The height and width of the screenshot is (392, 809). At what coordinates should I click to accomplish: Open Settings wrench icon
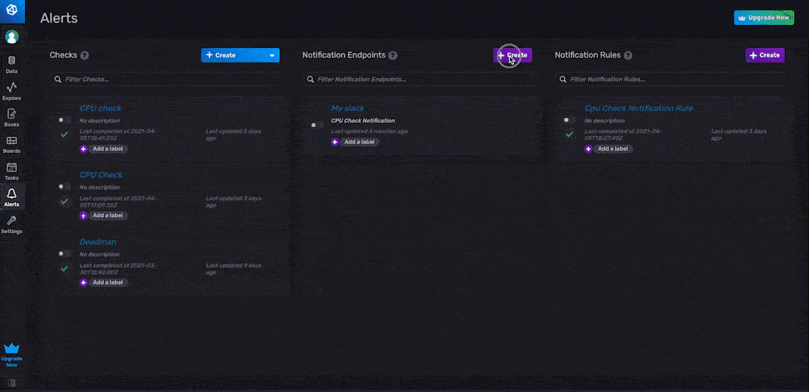coord(12,224)
